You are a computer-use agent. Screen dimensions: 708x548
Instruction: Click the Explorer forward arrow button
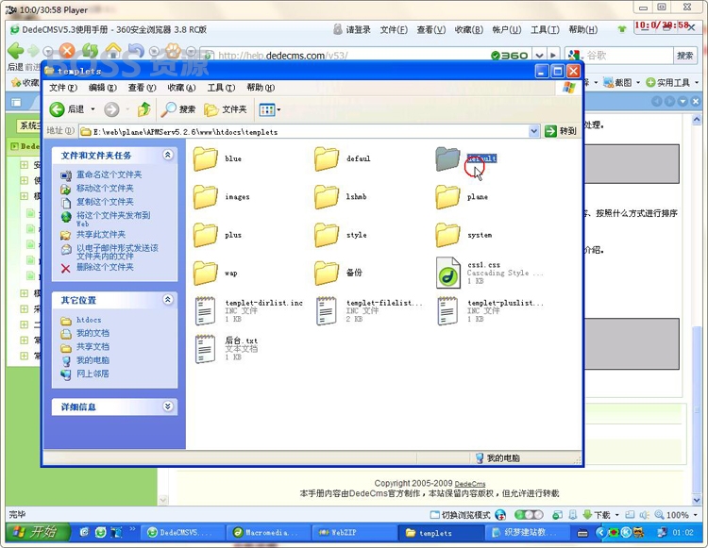[111, 109]
